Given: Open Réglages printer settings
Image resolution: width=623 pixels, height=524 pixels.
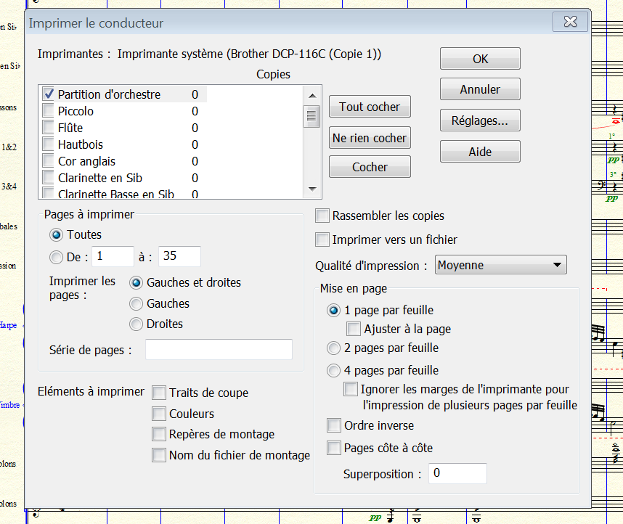Looking at the screenshot, I should pos(480,120).
